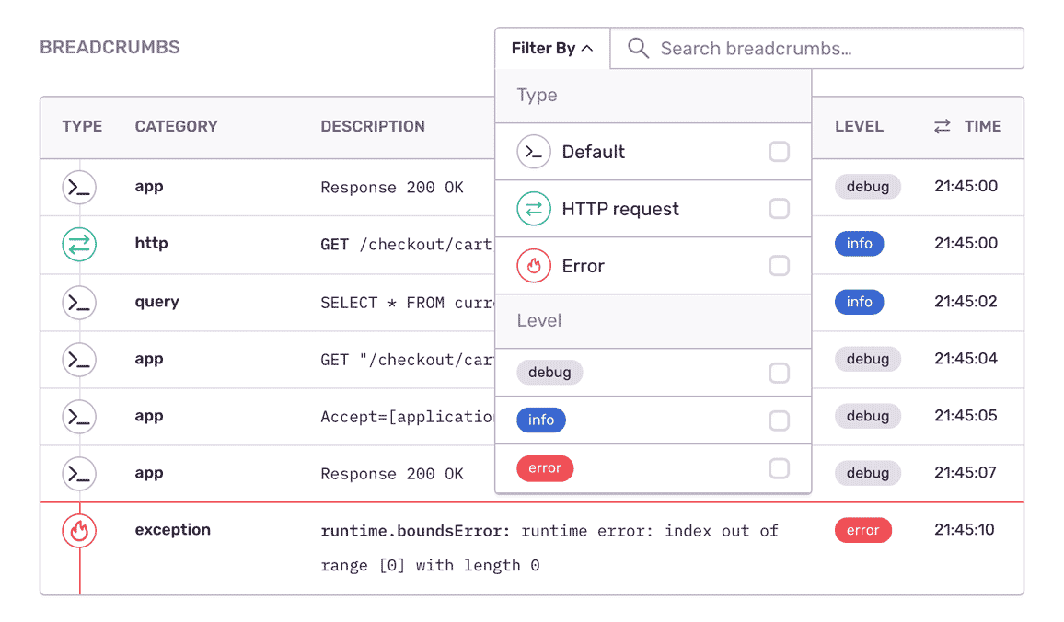Collapse the Filter By dropdown
Screen dimensions: 1064x622
pyautogui.click(x=551, y=49)
